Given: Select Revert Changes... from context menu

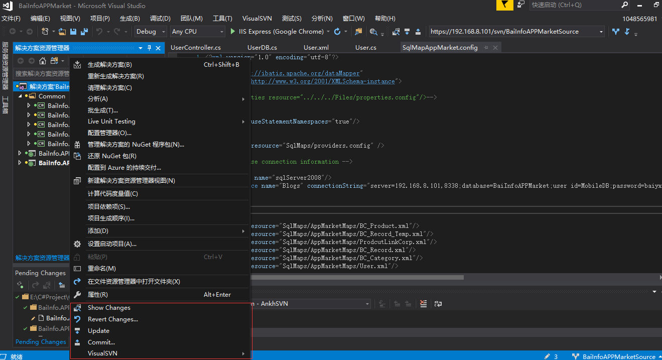Looking at the screenshot, I should (x=112, y=319).
